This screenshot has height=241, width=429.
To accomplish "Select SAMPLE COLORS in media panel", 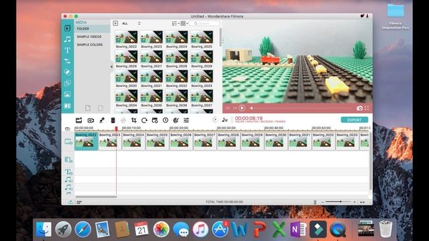I will pos(90,45).
